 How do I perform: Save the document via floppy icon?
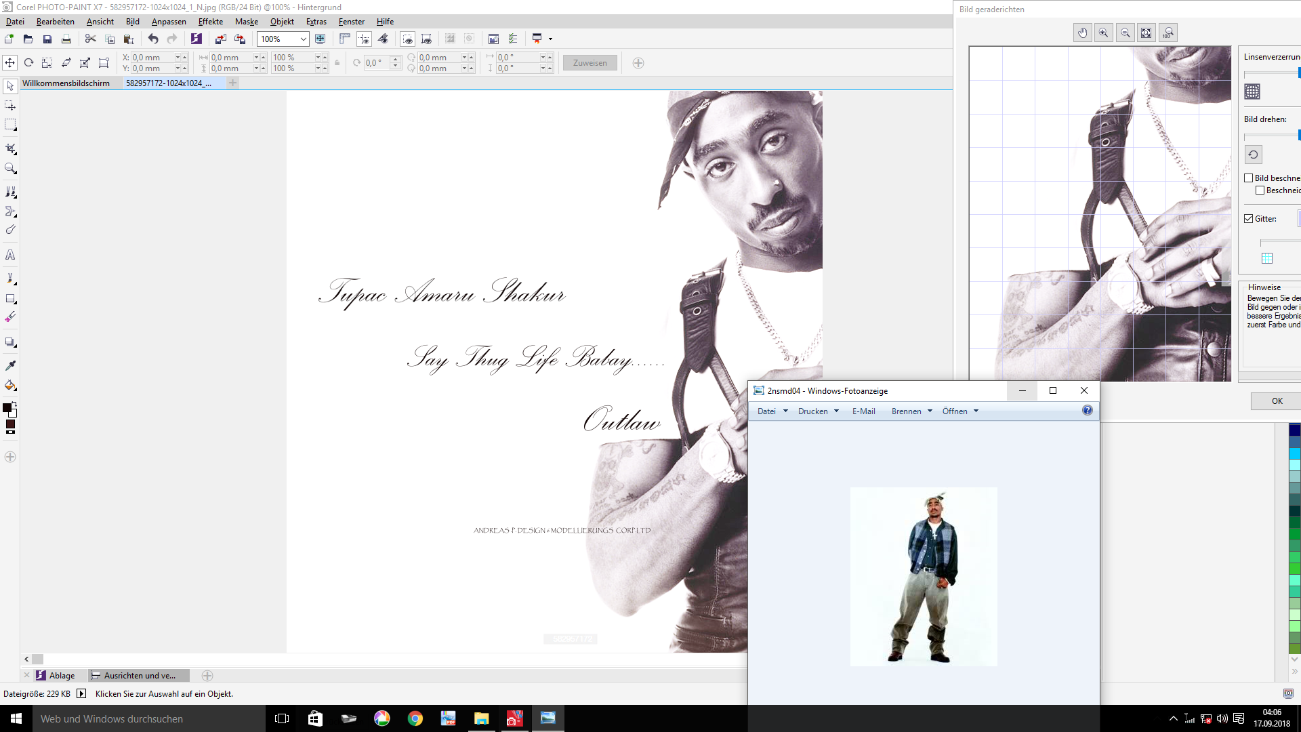47,39
